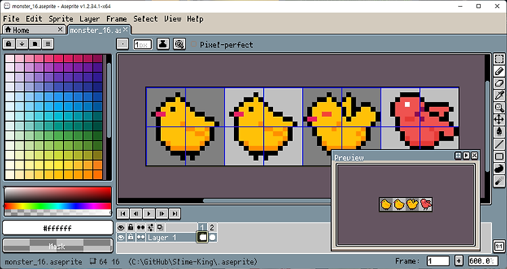Select the Pencil tool
The width and height of the screenshot is (507, 269).
[x=500, y=71]
